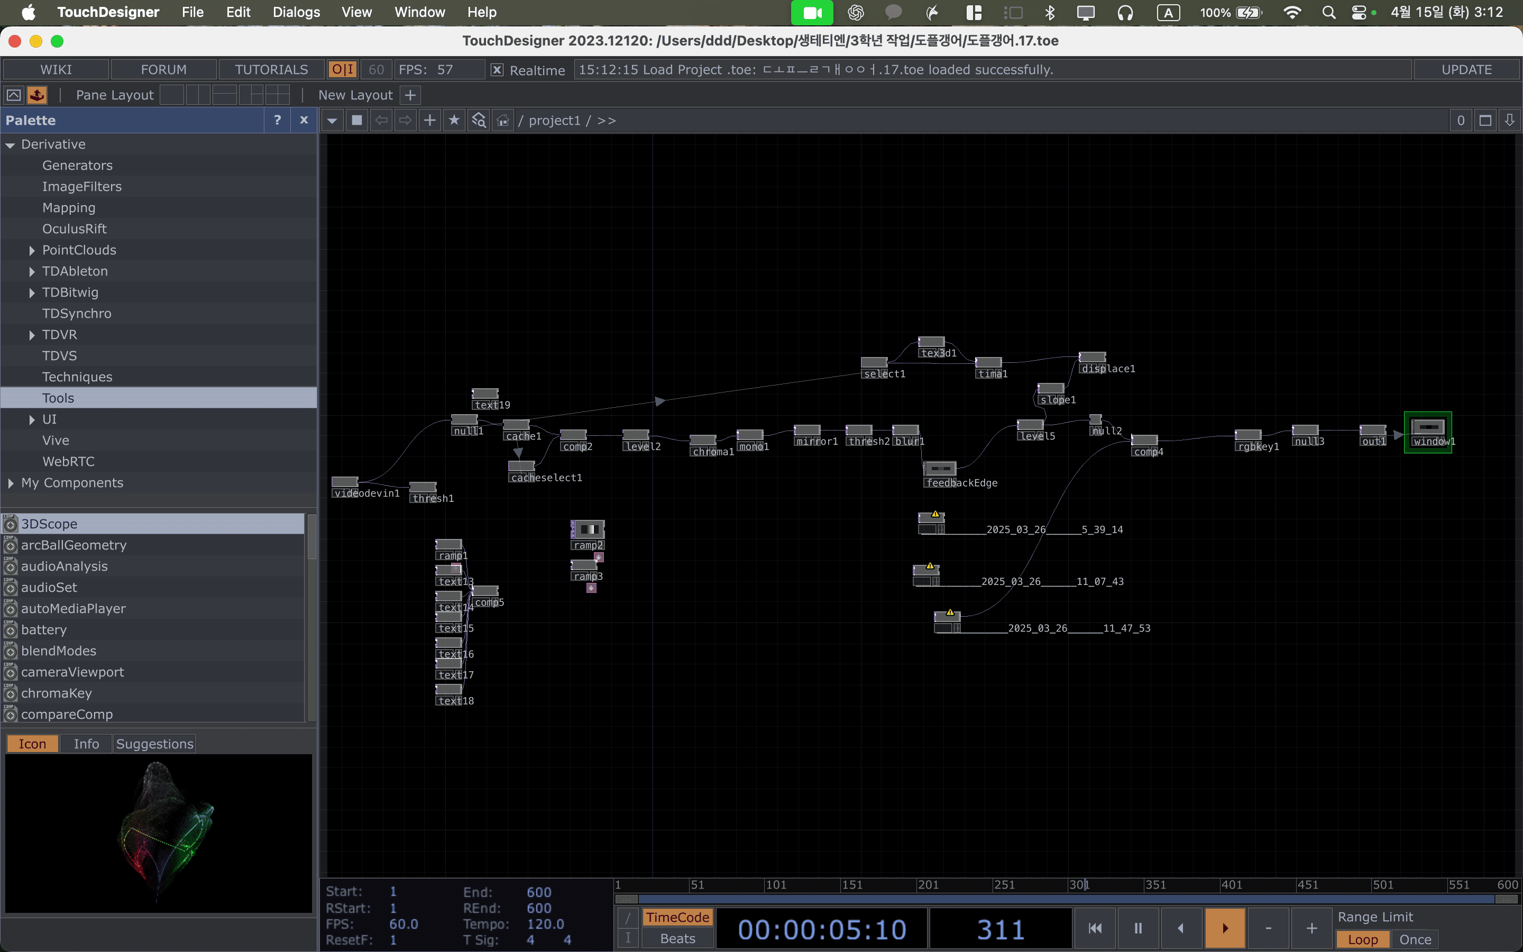The width and height of the screenshot is (1523, 952).
Task: Expand the PointClouds folder
Action: [x=32, y=251]
